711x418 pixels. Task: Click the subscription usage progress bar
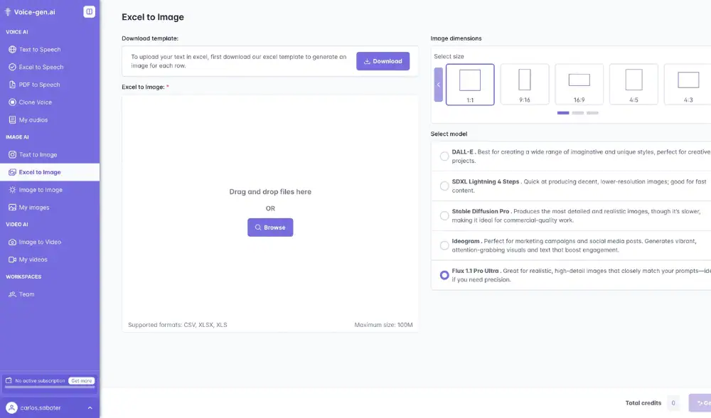tap(50, 387)
